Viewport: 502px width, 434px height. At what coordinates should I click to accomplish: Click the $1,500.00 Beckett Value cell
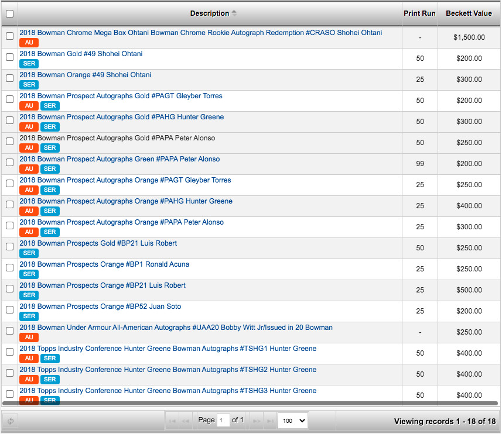(x=469, y=37)
